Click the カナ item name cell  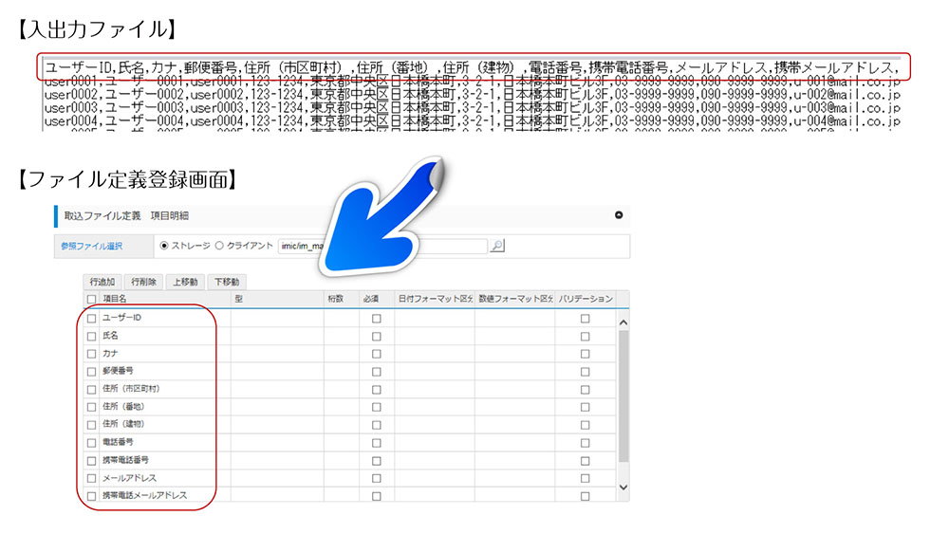click(164, 354)
